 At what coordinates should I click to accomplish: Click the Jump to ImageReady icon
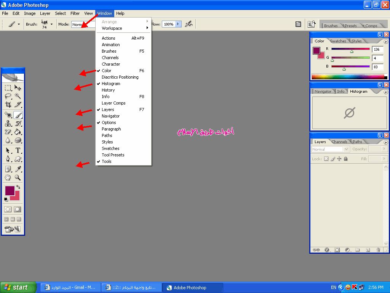tap(13, 229)
